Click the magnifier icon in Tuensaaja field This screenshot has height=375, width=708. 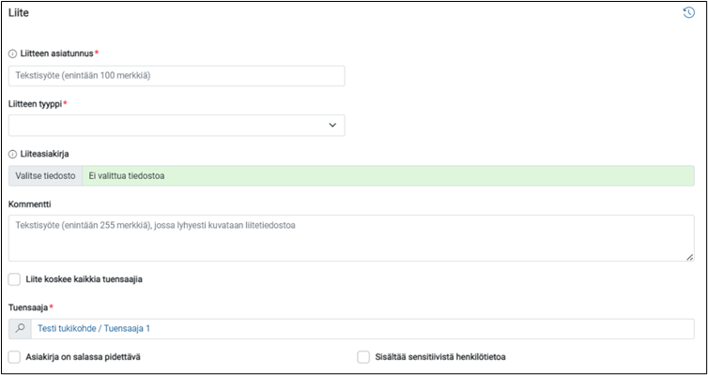tap(20, 329)
